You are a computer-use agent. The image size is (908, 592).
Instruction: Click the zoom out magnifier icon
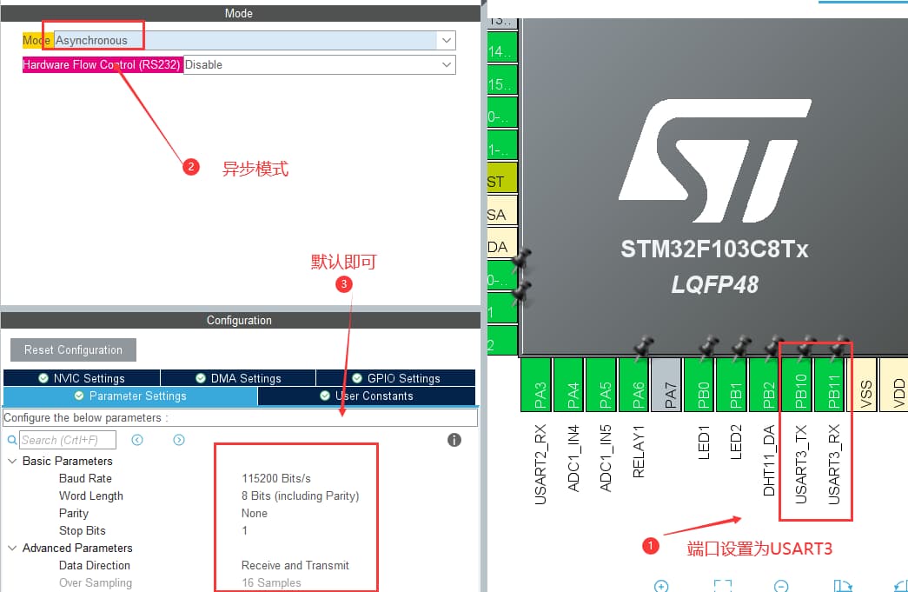click(x=781, y=586)
